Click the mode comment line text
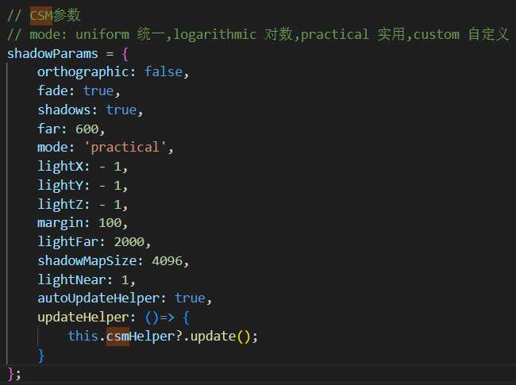516x385 pixels. point(258,35)
